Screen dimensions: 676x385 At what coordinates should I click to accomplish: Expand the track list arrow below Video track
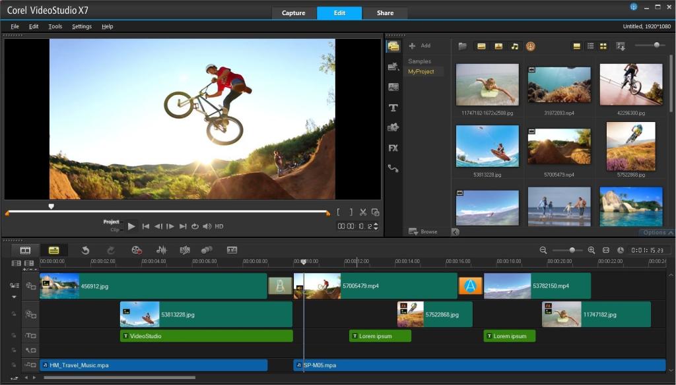pos(13,297)
